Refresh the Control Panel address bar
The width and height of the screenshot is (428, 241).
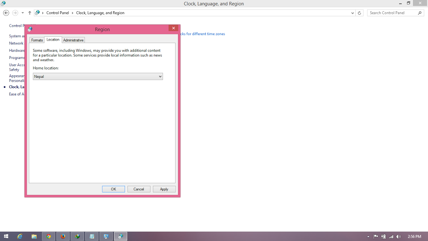360,13
